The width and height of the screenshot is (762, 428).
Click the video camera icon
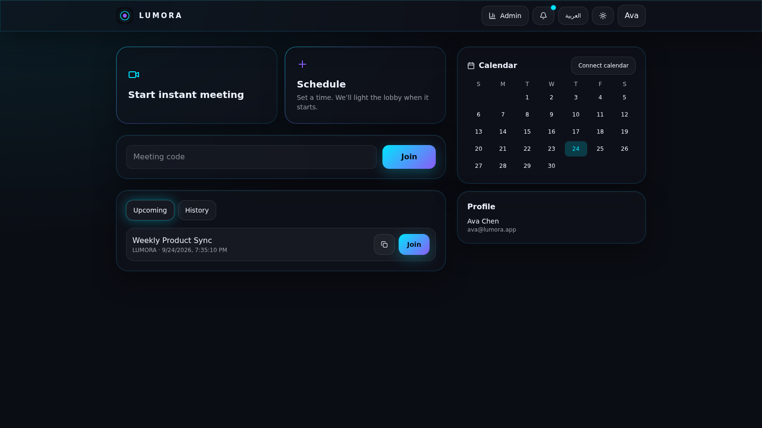134,75
